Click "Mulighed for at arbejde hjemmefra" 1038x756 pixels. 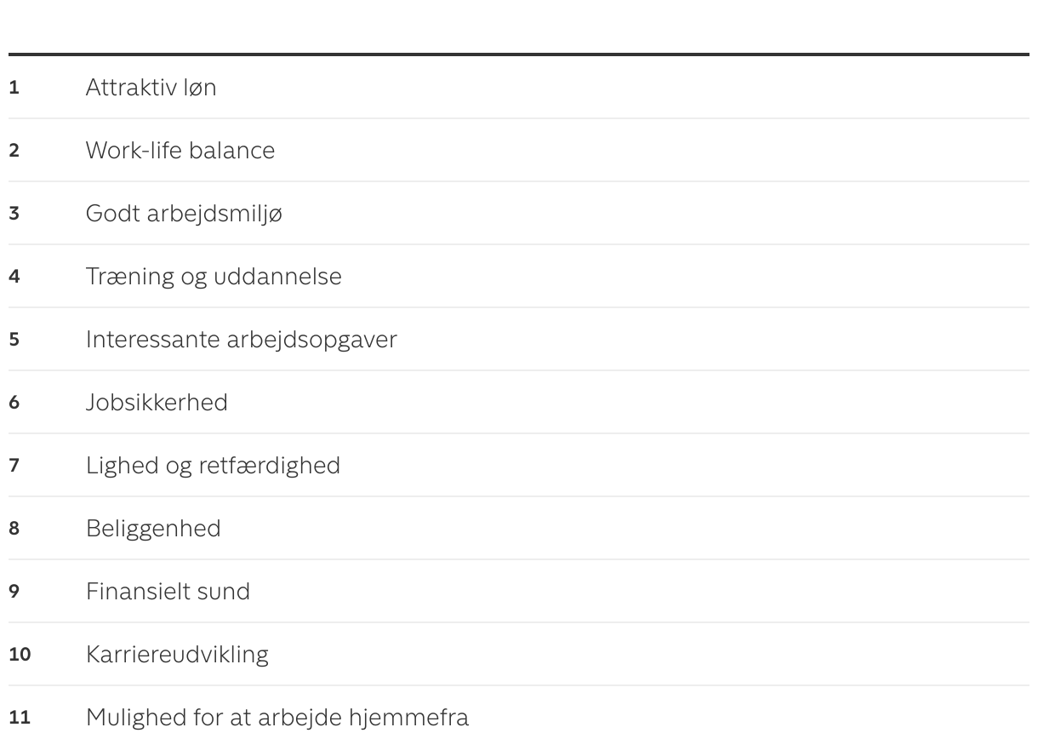point(277,718)
